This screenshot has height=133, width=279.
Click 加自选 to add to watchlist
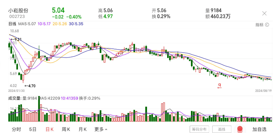coord(259,129)
